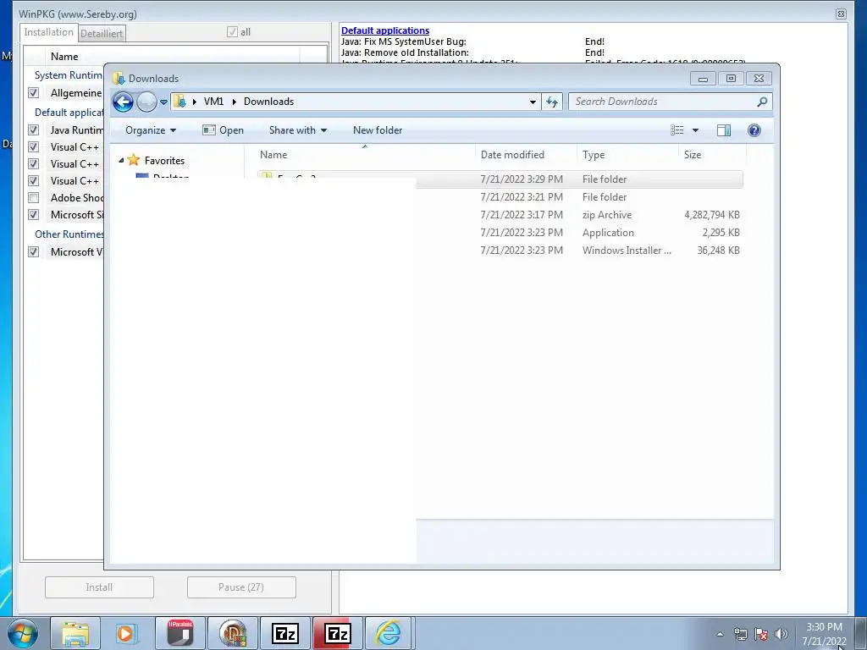Viewport: 867px width, 650px height.
Task: Expand the address bar previous locations dropdown
Action: pos(533,102)
